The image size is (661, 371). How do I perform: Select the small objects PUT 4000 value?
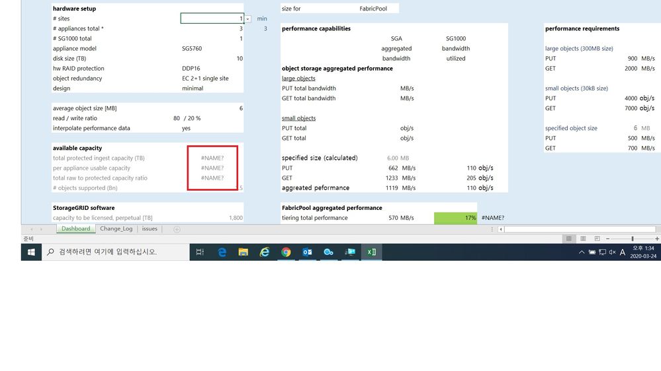631,98
